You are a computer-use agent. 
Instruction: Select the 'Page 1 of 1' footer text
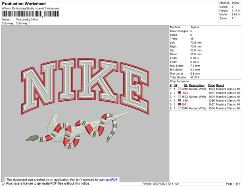coord(233,184)
